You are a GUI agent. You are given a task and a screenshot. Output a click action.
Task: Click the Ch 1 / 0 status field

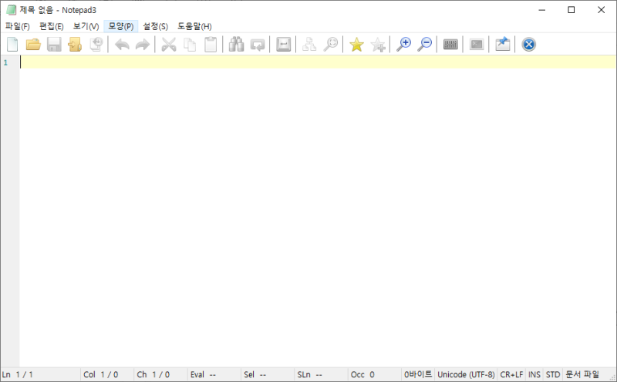coord(160,374)
